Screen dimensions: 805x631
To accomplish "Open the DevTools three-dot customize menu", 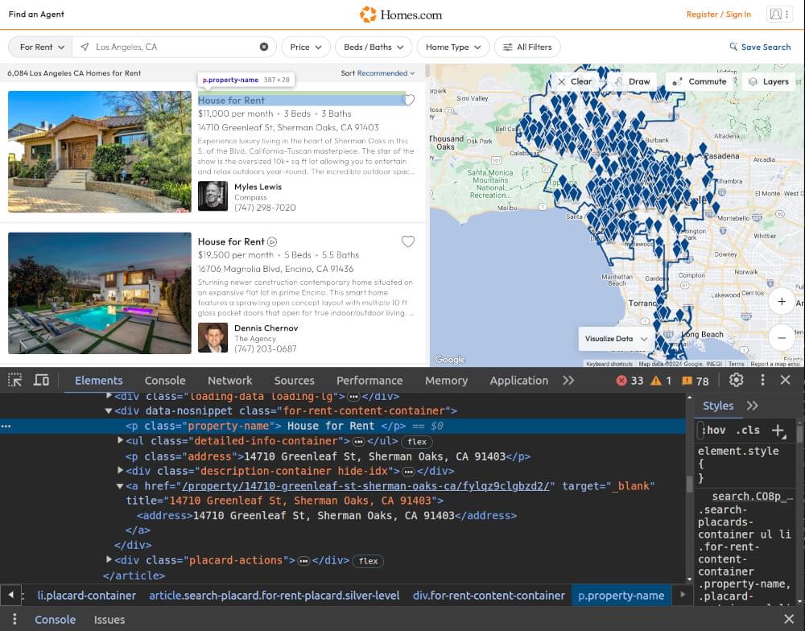I will pyautogui.click(x=762, y=381).
